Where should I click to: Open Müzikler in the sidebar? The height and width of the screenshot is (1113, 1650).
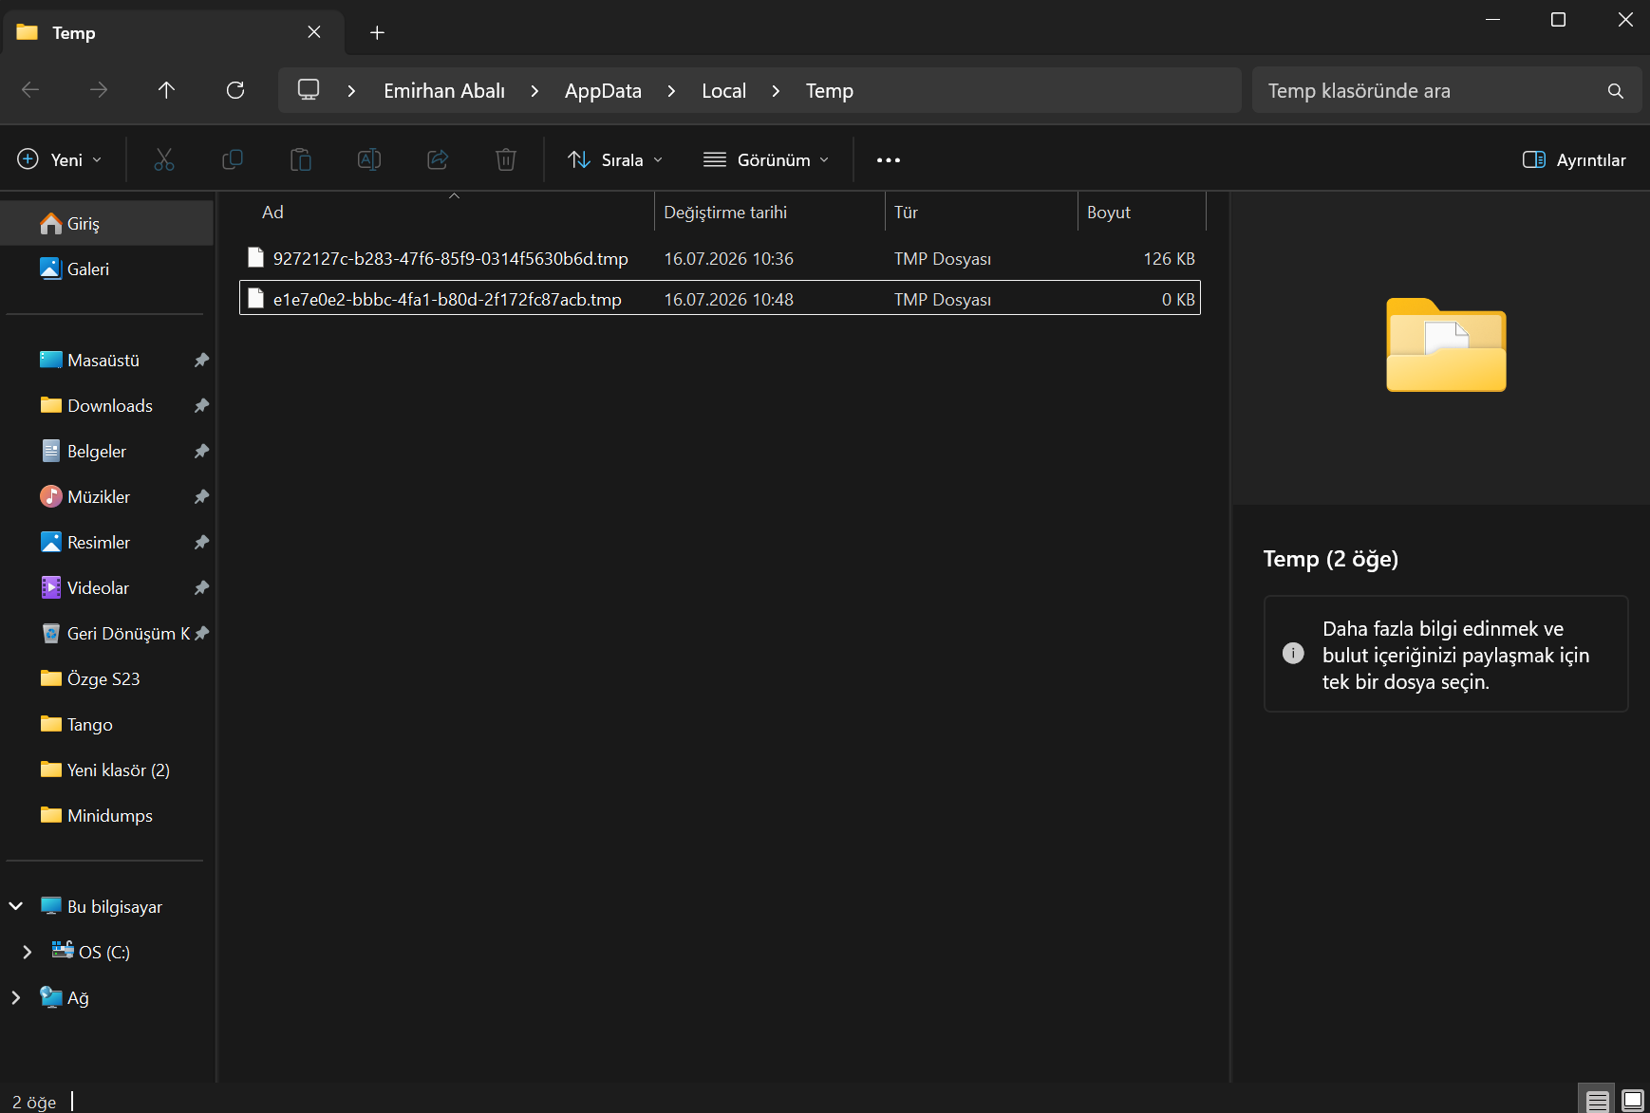point(99,497)
